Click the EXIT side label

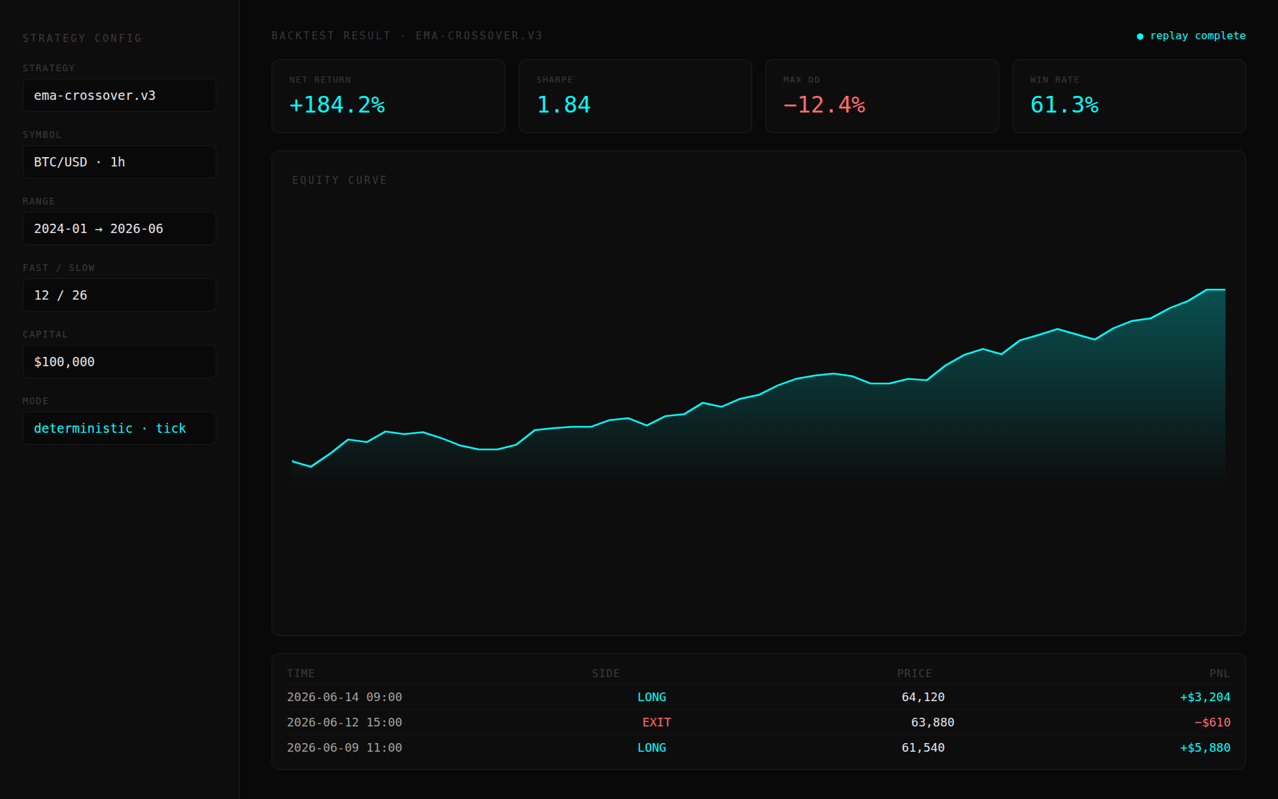pos(656,722)
